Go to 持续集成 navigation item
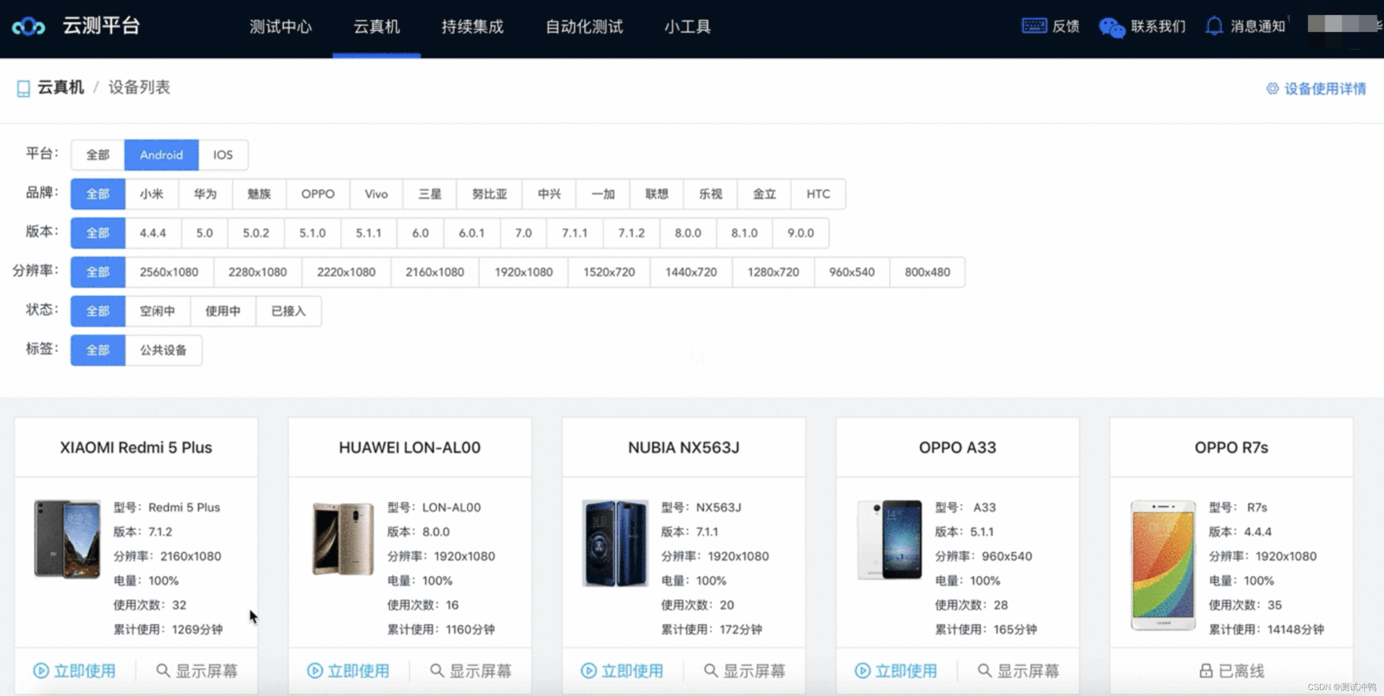 coord(473,26)
